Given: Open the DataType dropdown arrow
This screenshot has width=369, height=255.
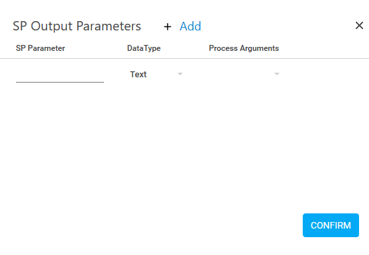Looking at the screenshot, I should [180, 74].
